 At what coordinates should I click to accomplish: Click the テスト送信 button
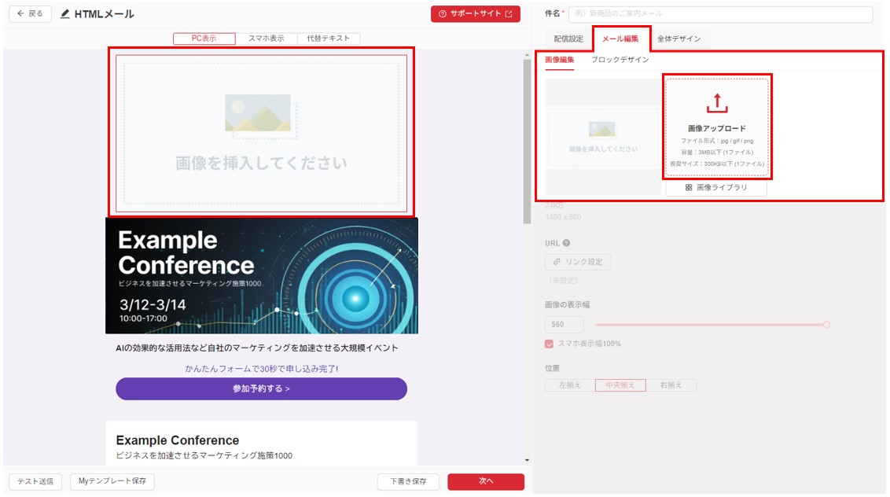(35, 481)
